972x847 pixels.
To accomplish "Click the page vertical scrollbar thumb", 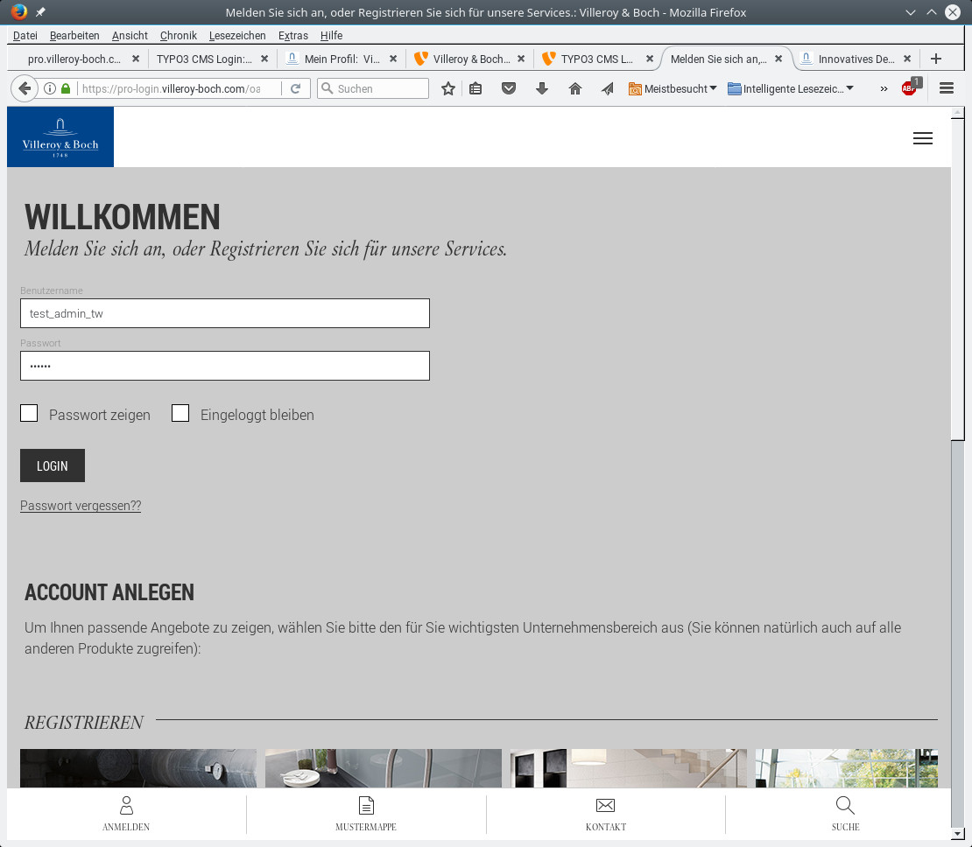I will 958,279.
